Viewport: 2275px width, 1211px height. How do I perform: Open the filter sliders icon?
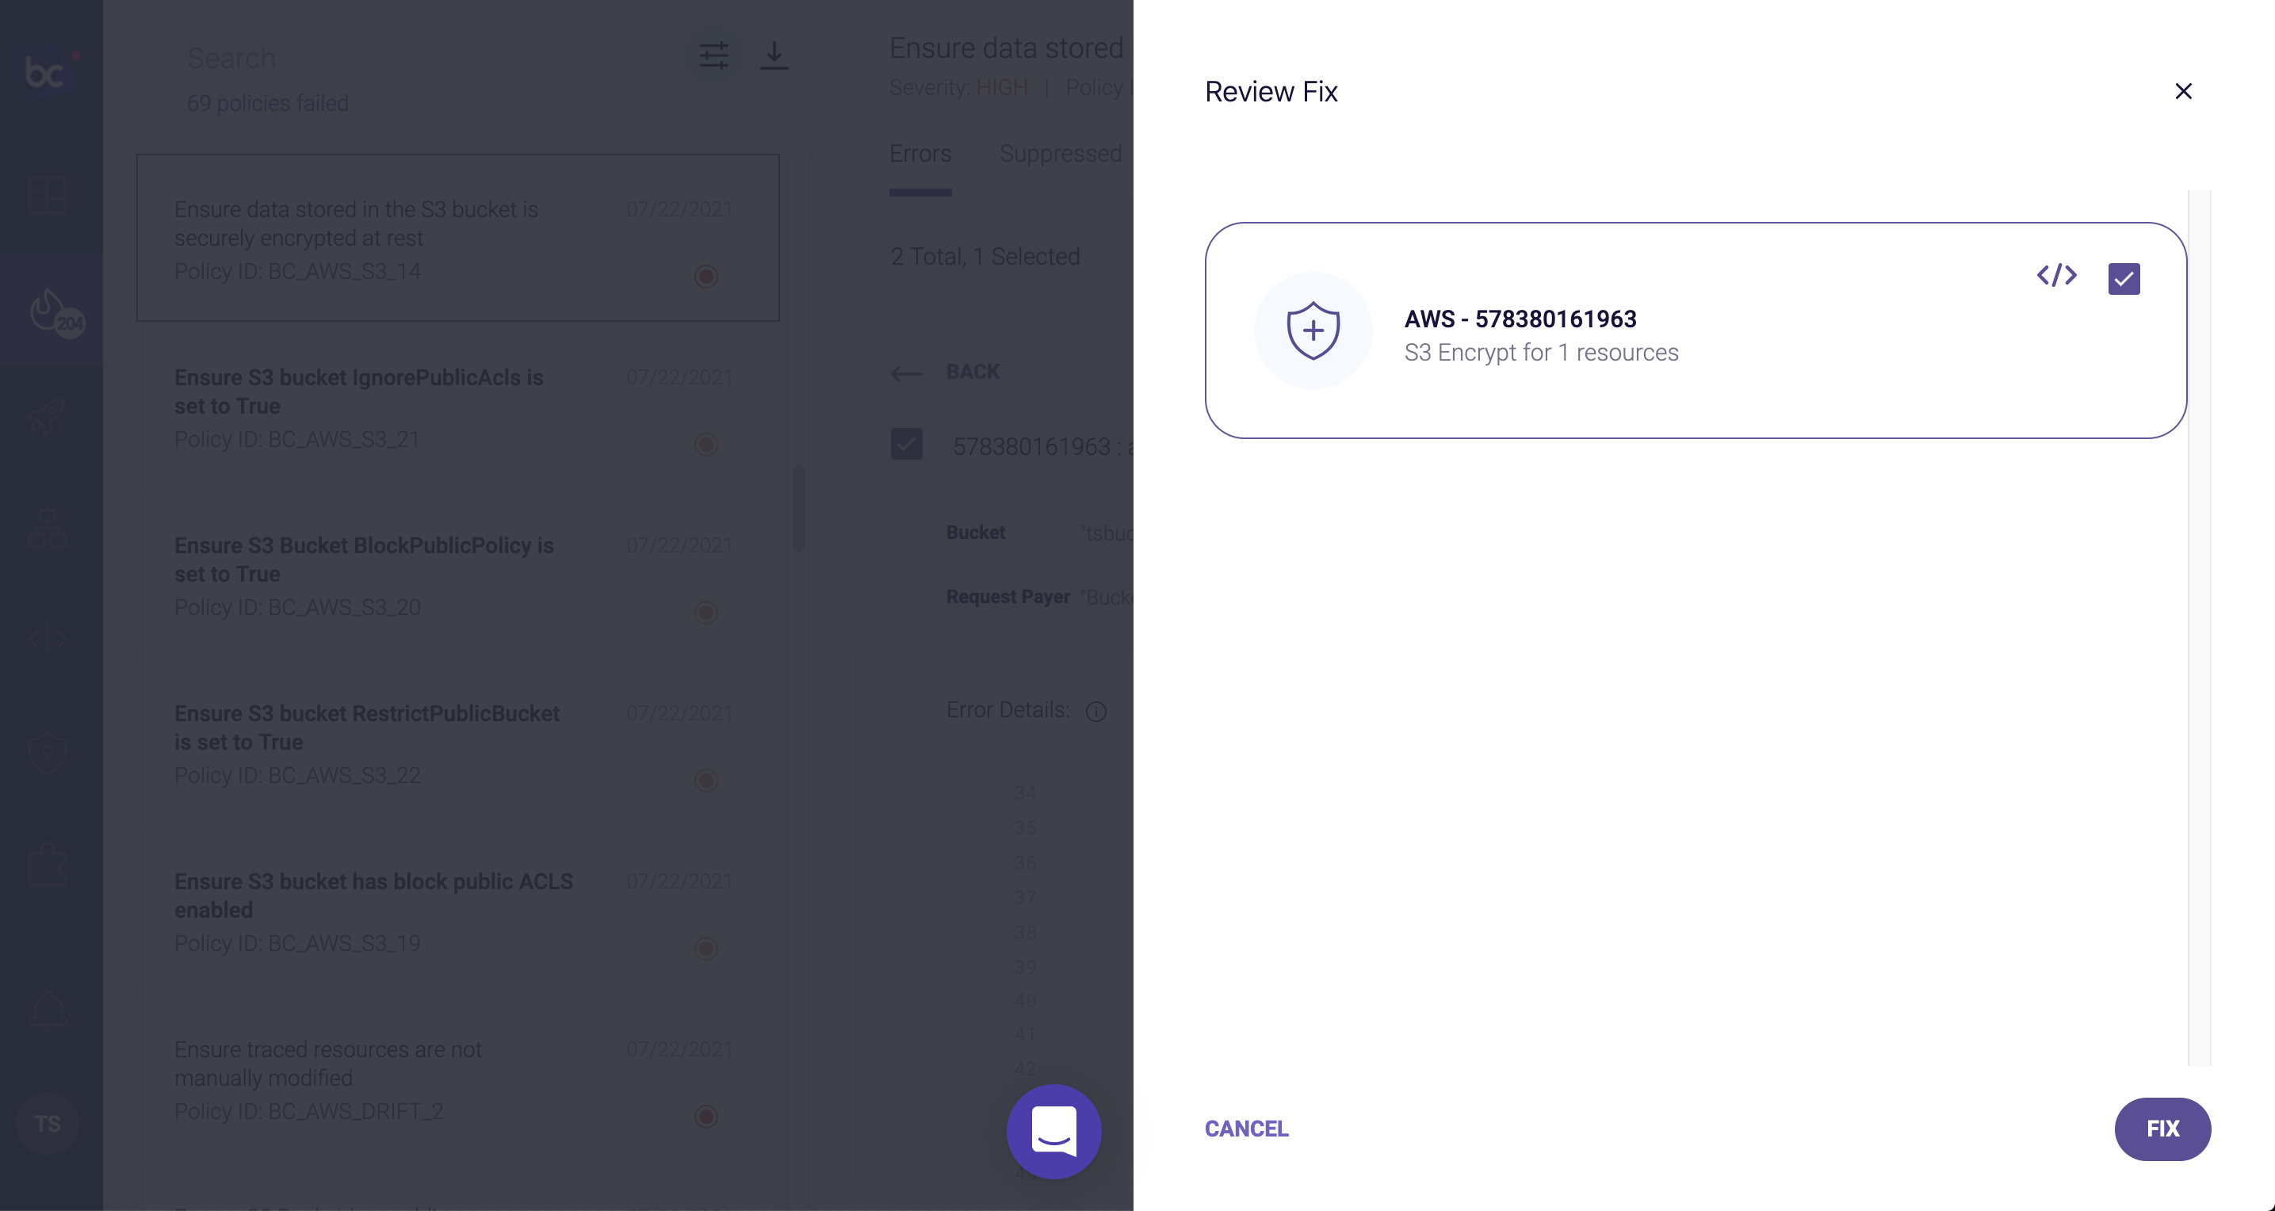(x=713, y=55)
